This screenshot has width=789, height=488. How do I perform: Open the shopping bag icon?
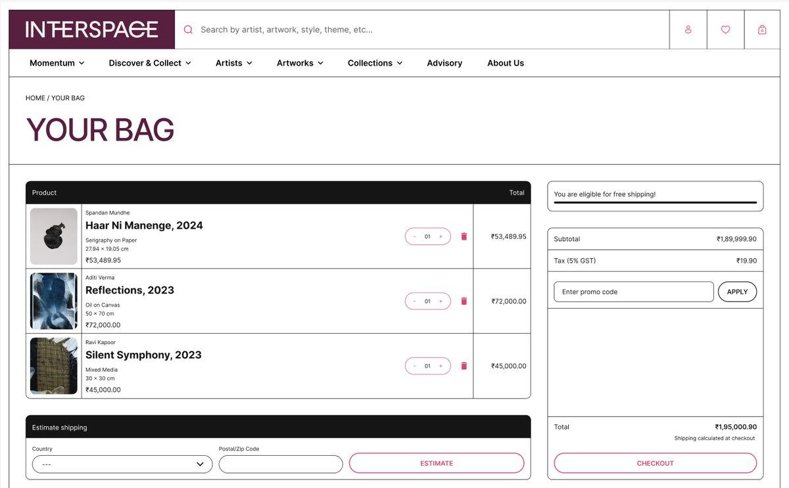[762, 30]
